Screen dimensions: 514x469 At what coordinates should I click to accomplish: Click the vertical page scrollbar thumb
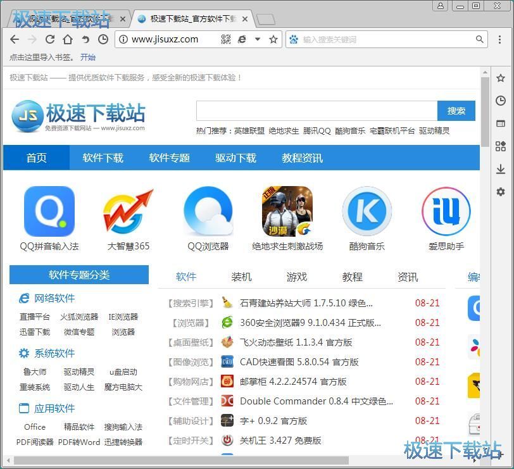(x=485, y=112)
